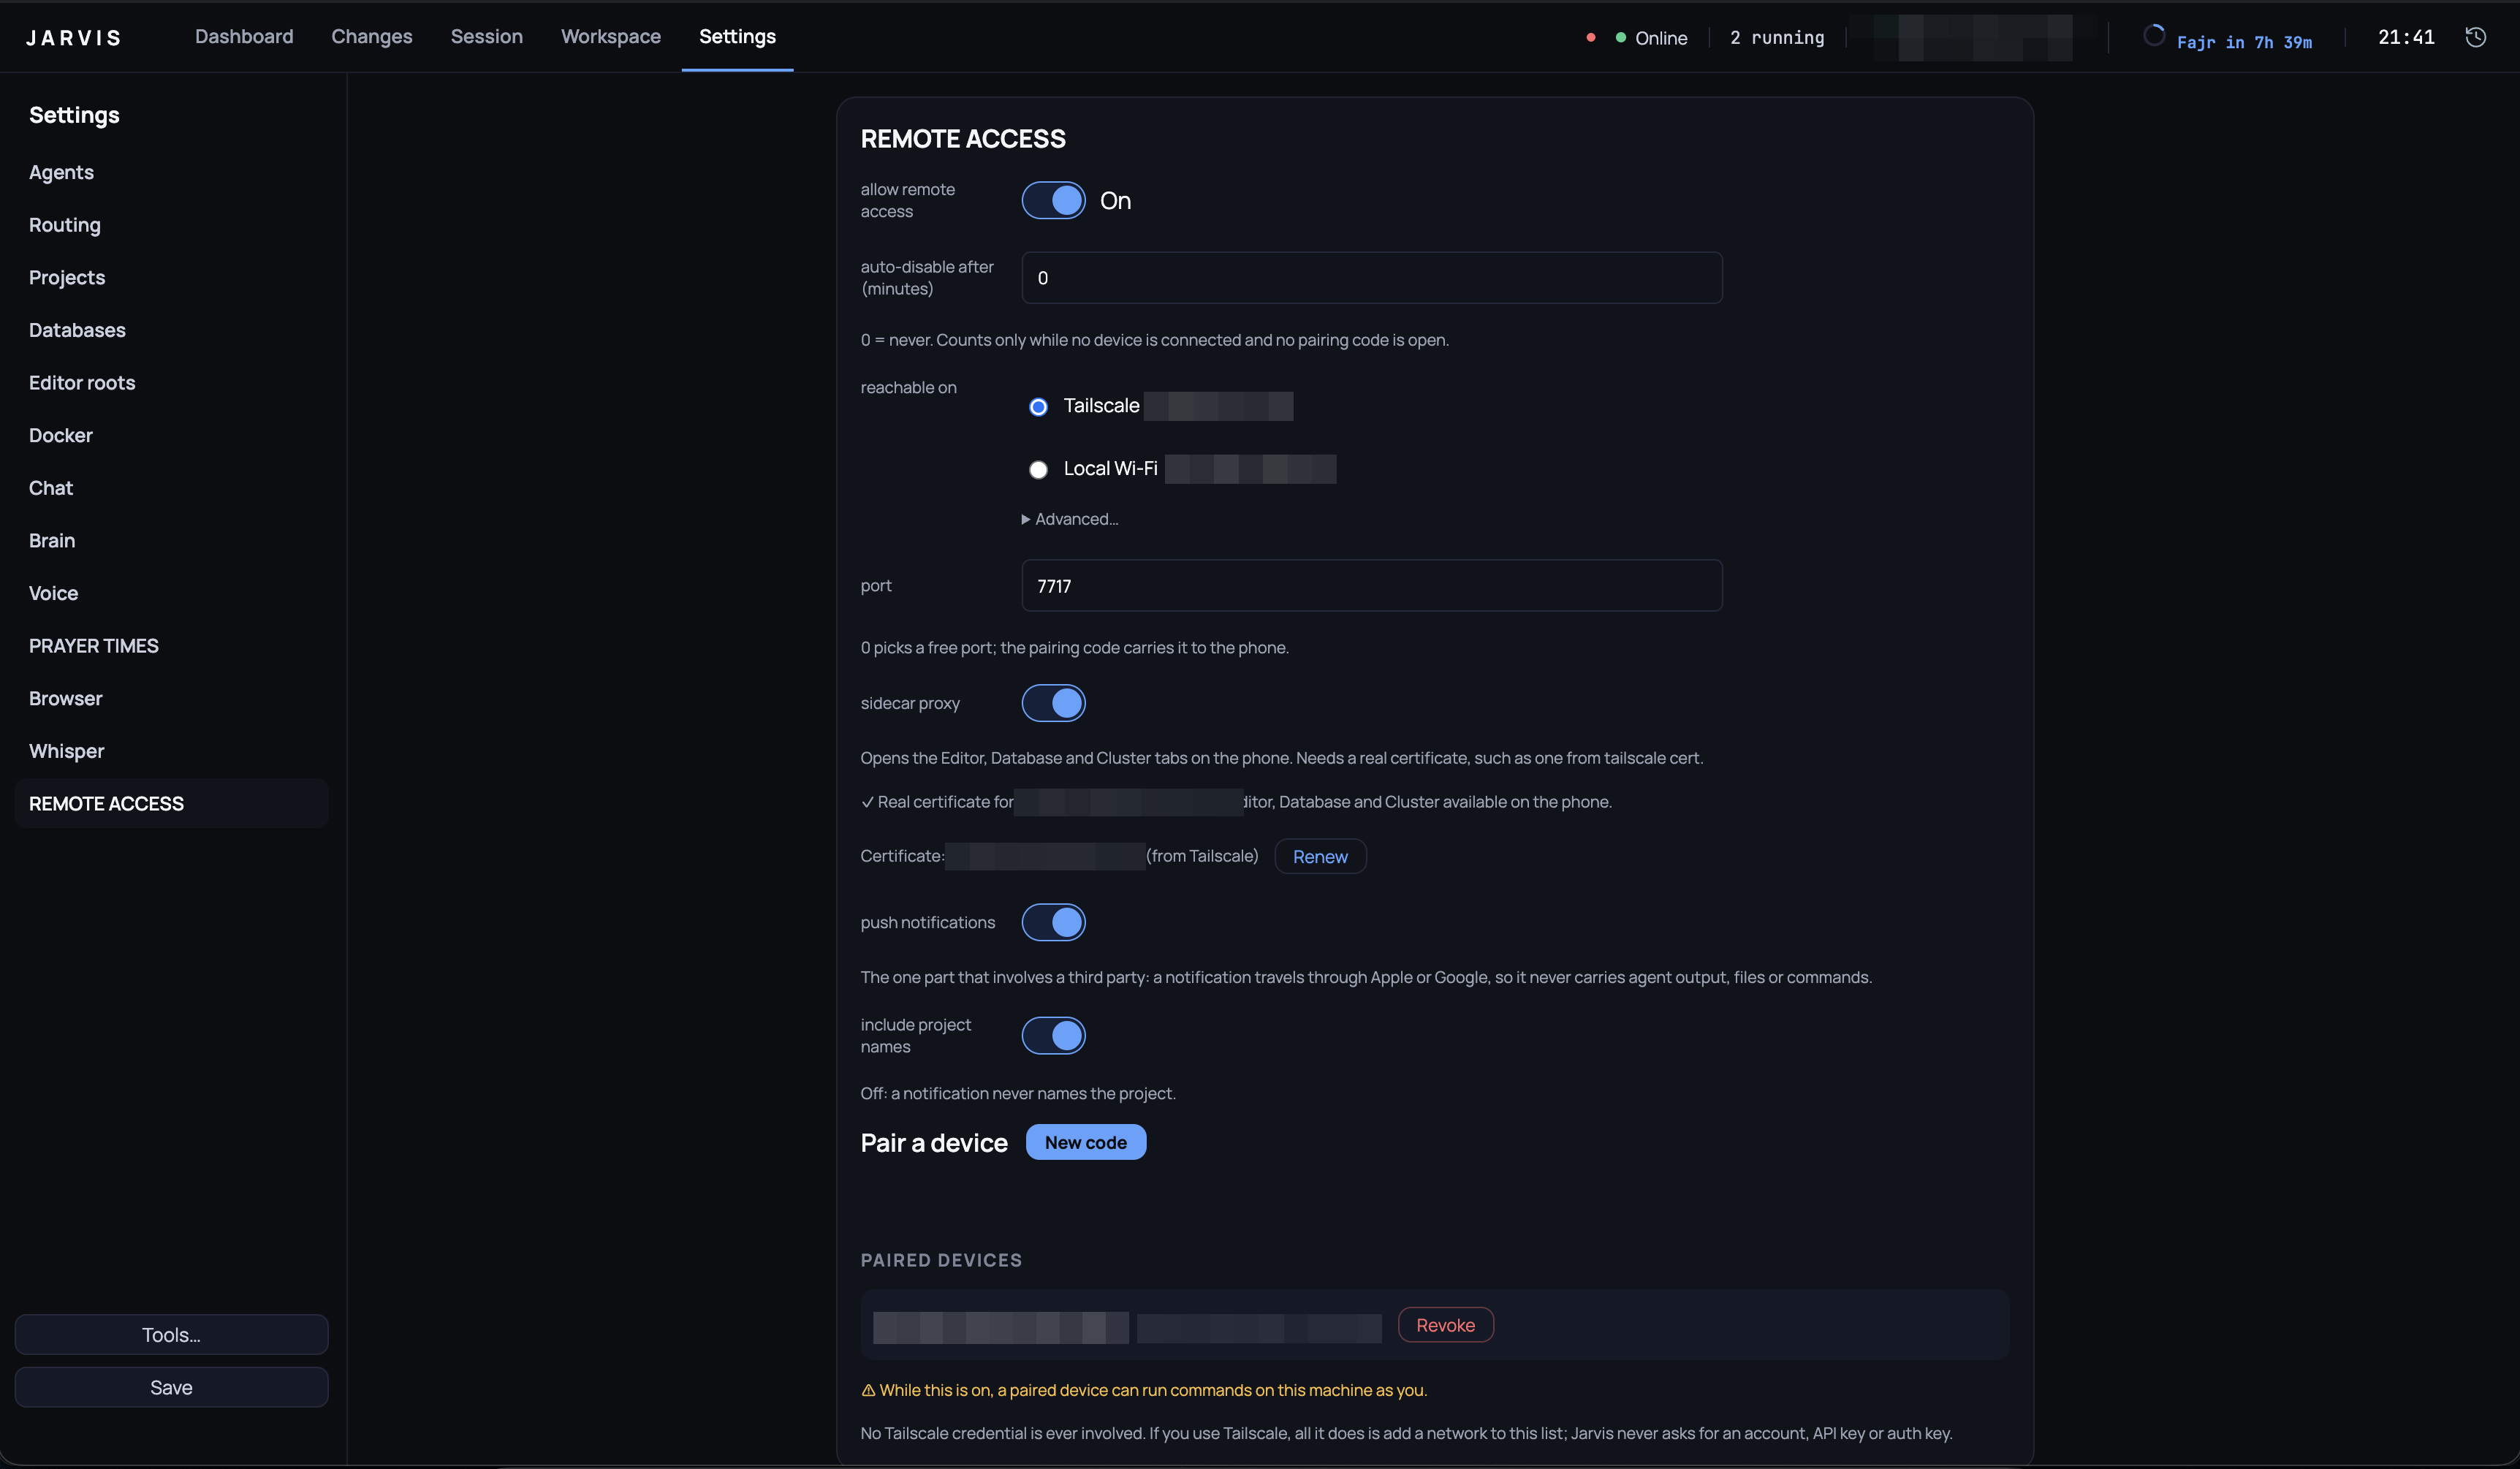Select Brain in the settings sidebar
This screenshot has width=2520, height=1469.
tap(171, 541)
